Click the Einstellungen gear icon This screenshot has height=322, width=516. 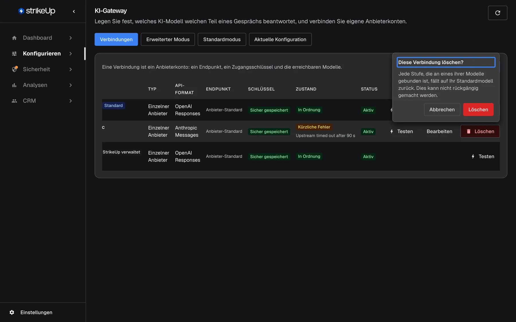pos(12,312)
